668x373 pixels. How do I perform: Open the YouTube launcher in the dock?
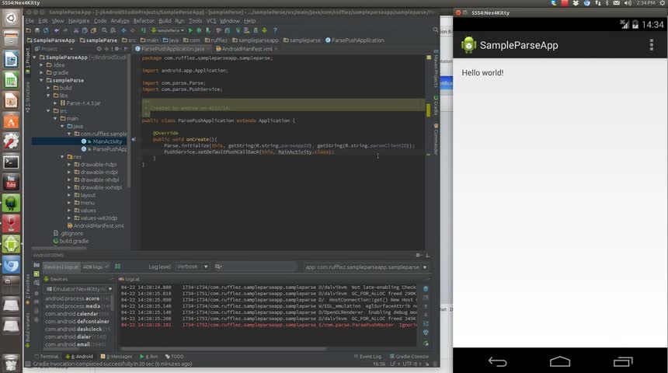(11, 183)
